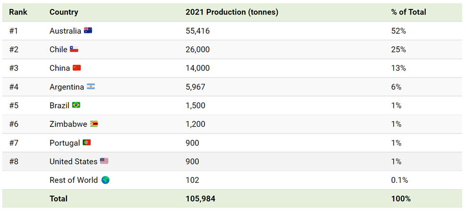This screenshot has width=466, height=211.
Task: Click the #5 rank cell
Action: (x=14, y=105)
